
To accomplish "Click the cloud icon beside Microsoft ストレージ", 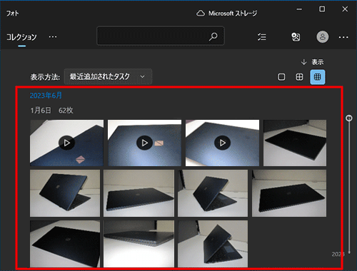I will click(201, 14).
